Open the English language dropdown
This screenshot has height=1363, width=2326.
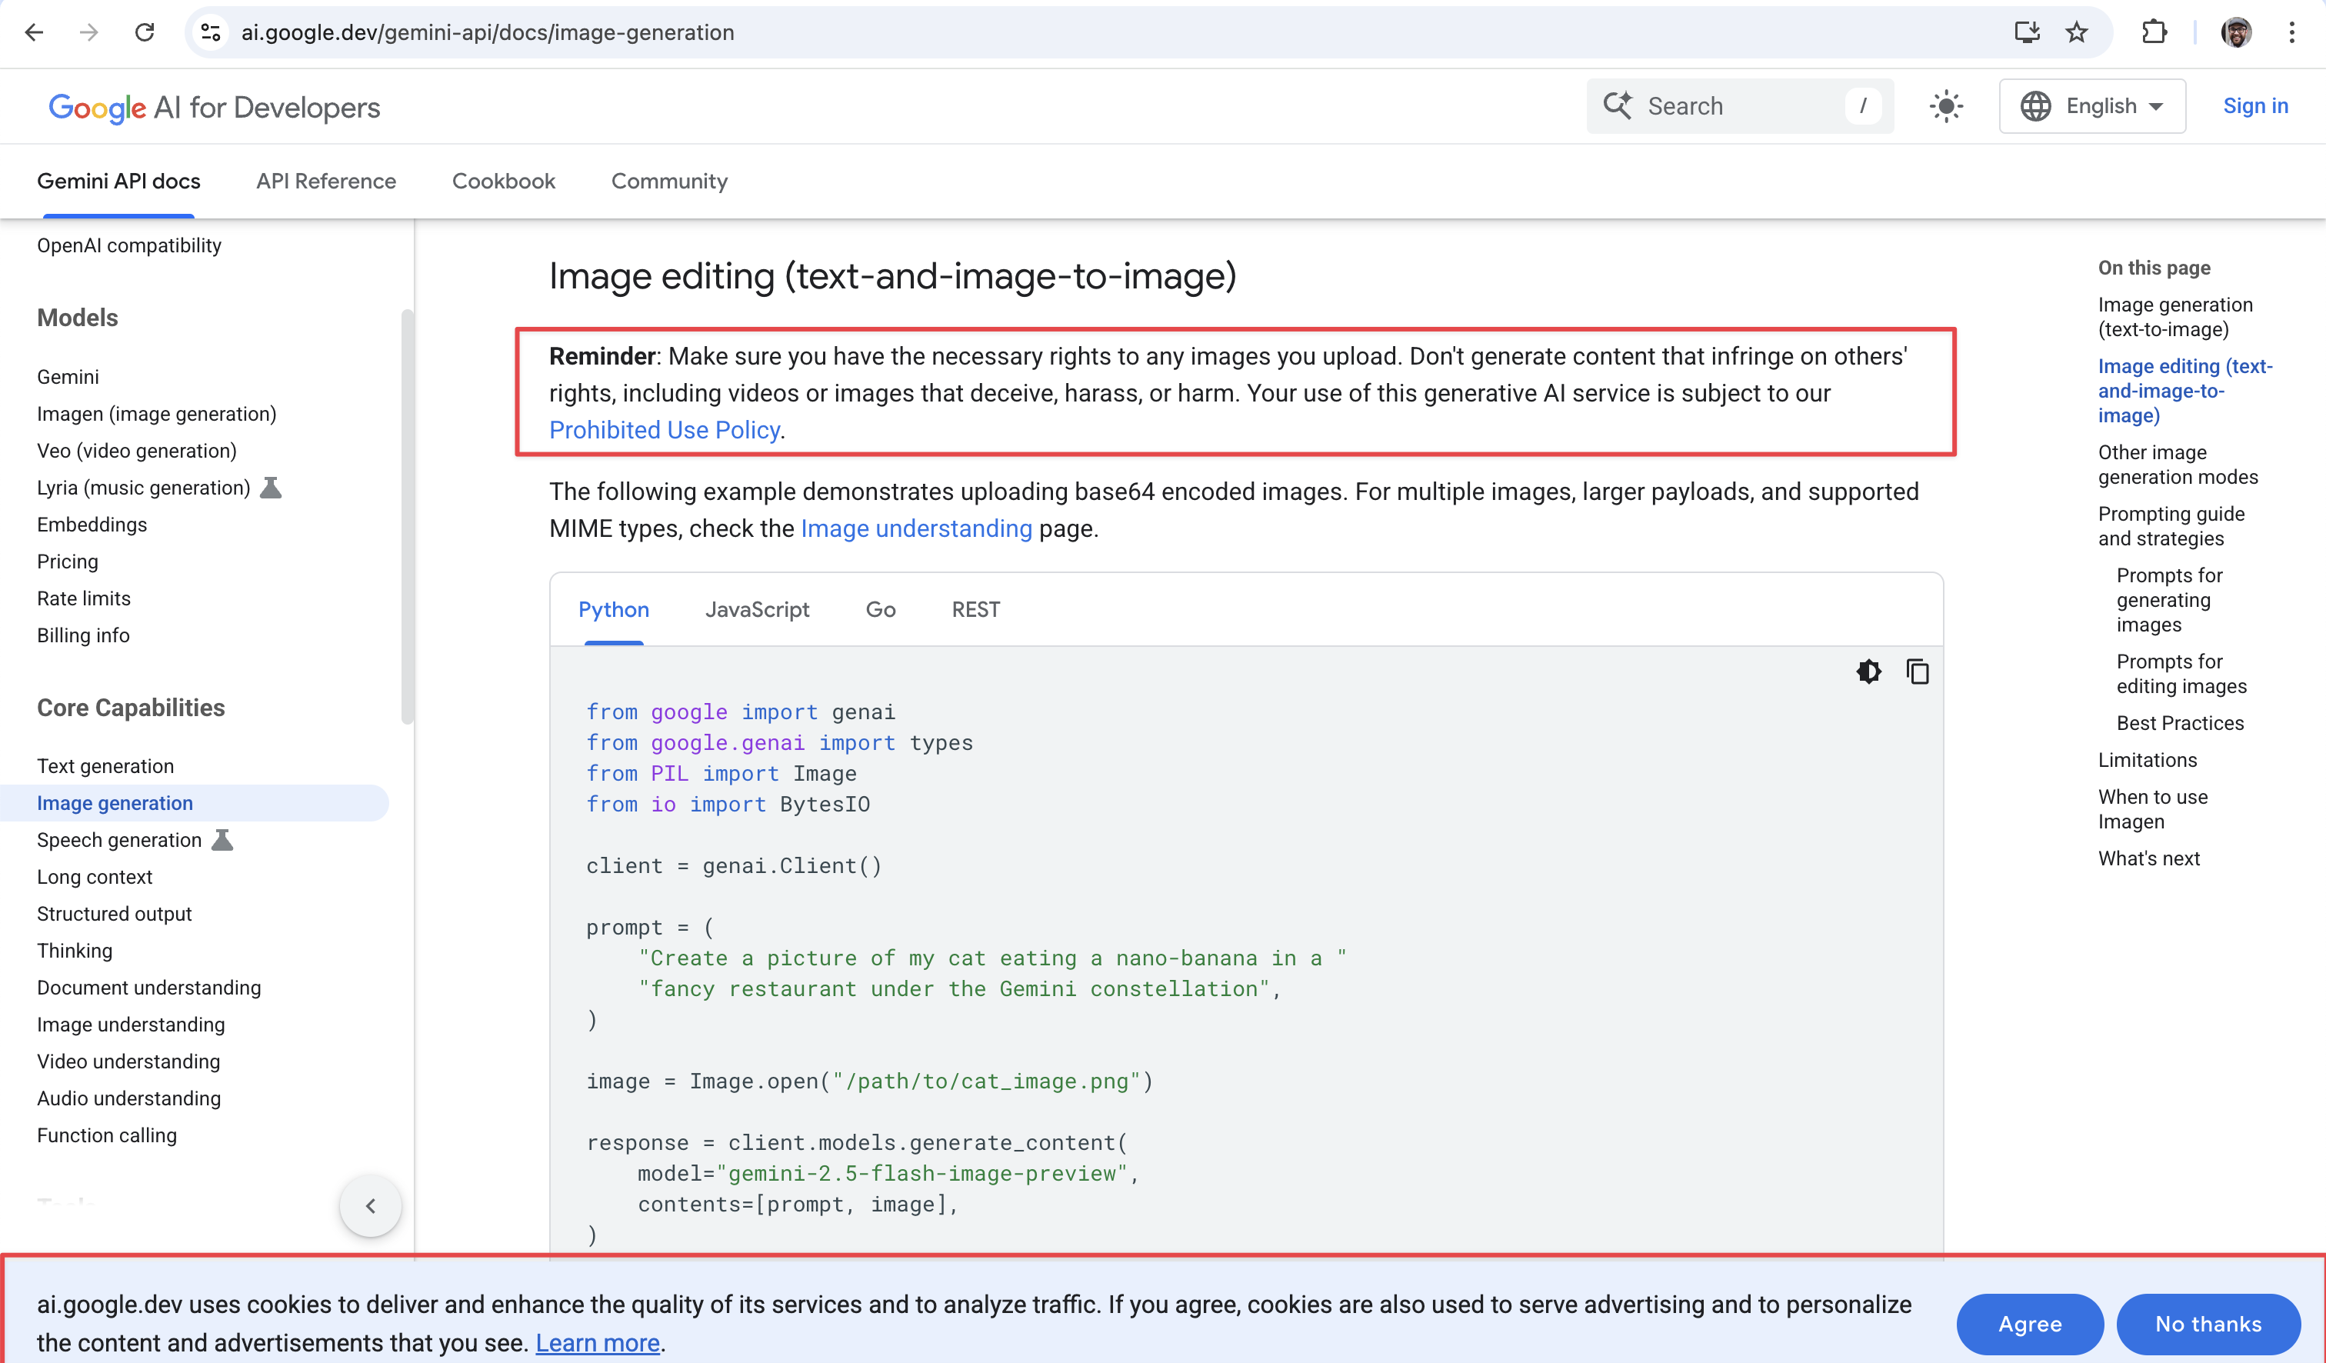pos(2091,106)
